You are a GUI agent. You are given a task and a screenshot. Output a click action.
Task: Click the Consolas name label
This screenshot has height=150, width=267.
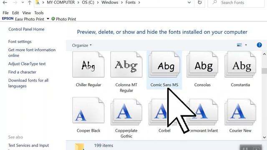(x=202, y=85)
